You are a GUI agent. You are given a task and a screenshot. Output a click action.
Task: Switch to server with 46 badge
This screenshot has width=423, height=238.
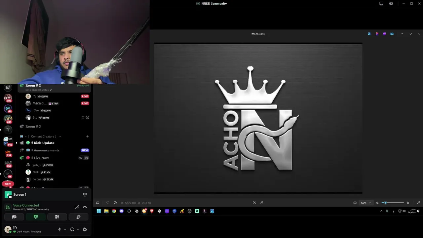(x=8, y=109)
